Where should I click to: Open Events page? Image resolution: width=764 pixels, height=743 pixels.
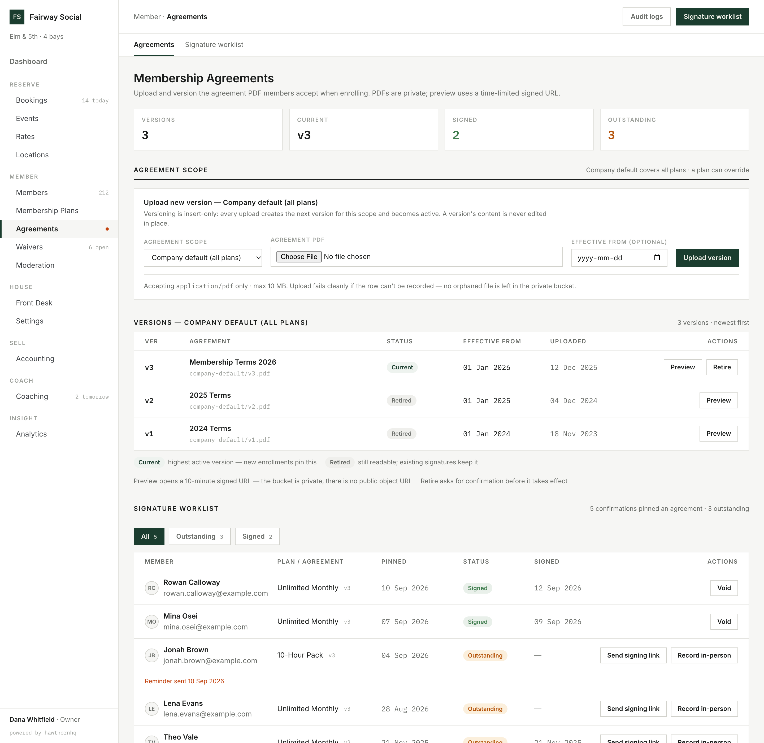(x=59, y=119)
